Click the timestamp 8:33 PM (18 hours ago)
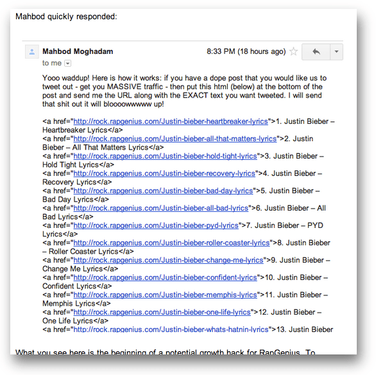376x375 pixels. (246, 51)
